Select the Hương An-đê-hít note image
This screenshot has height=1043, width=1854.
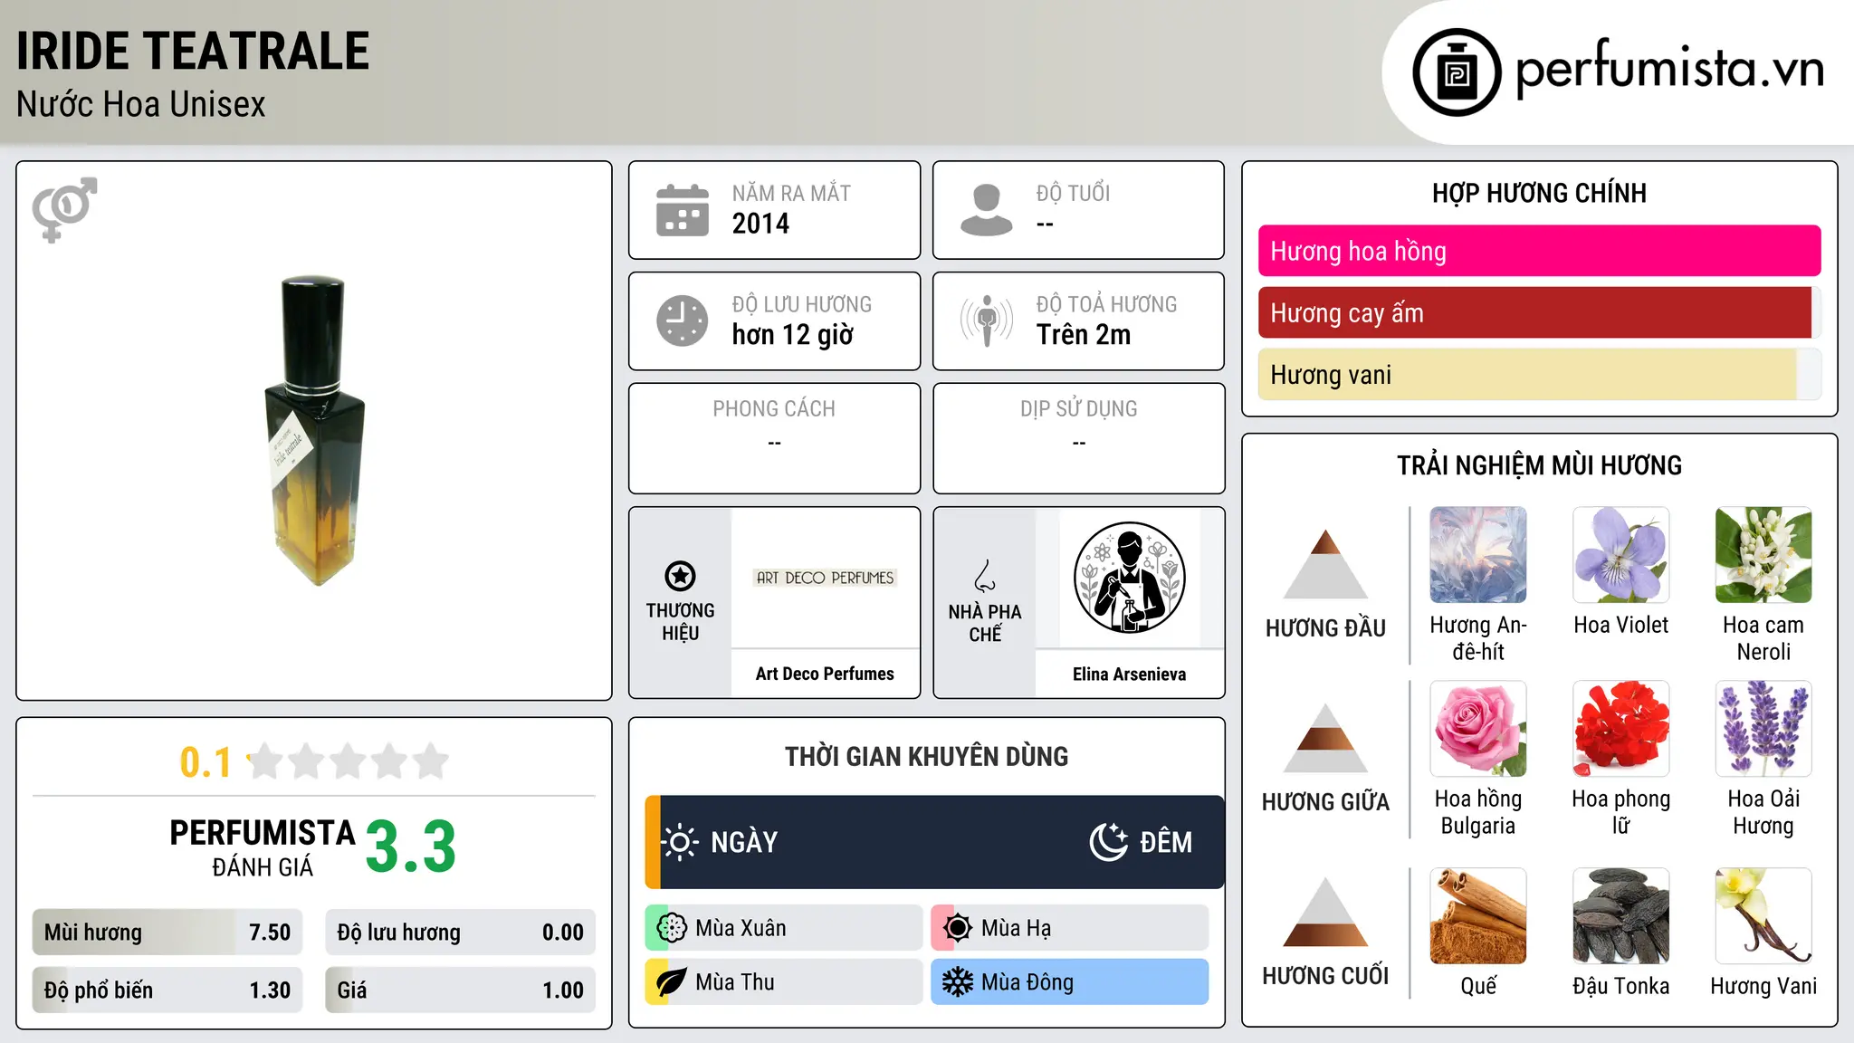point(1478,555)
